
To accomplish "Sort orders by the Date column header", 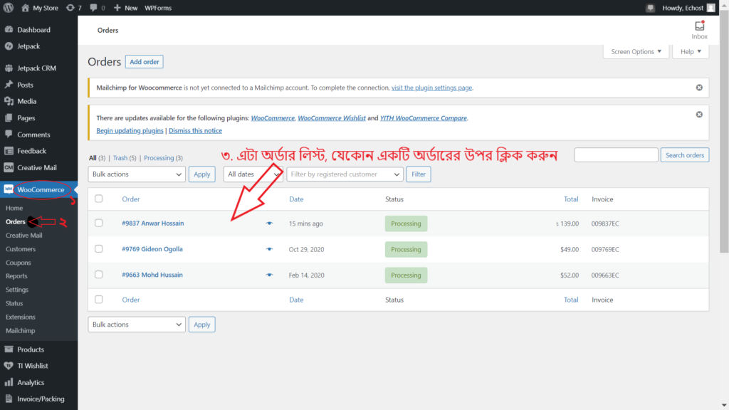I will pyautogui.click(x=296, y=199).
